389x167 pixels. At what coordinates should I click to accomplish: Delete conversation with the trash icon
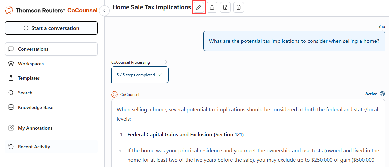pos(239,7)
